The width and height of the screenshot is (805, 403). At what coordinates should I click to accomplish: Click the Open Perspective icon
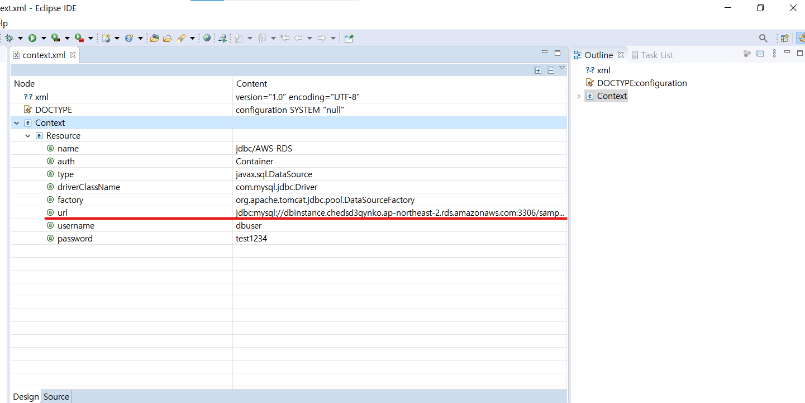tap(785, 38)
